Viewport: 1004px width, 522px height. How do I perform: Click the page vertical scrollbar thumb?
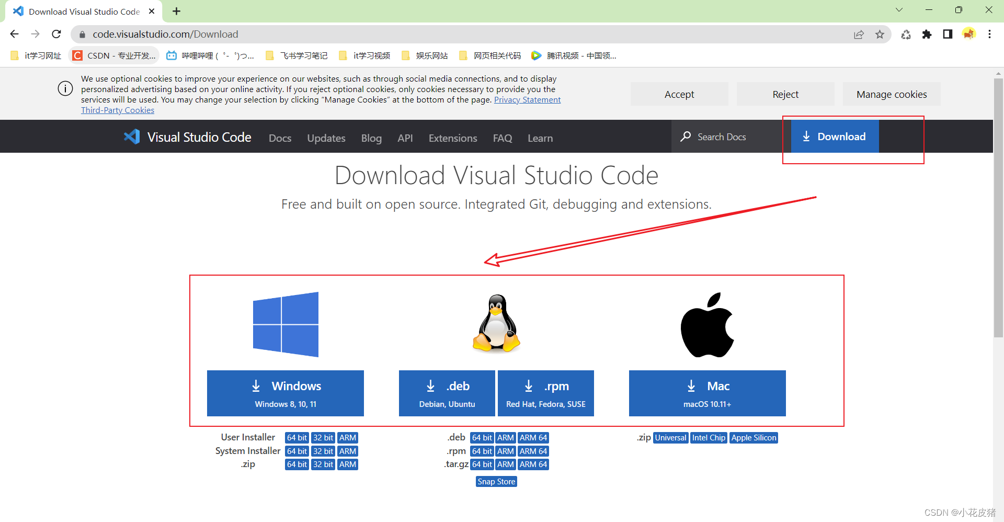coord(998,208)
